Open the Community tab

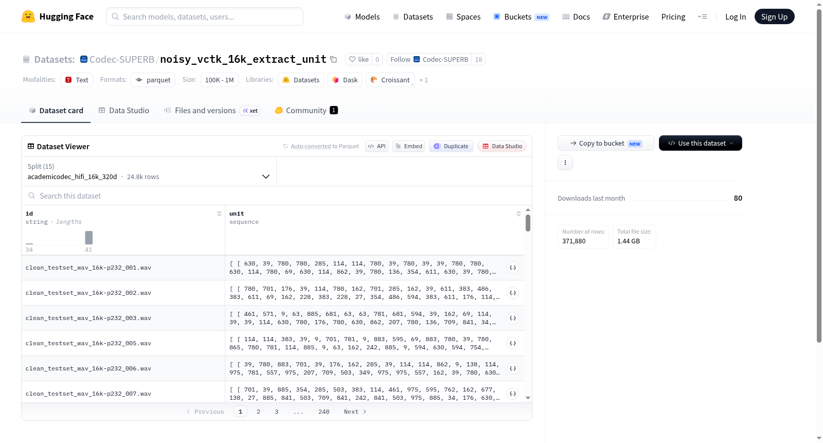point(306,111)
